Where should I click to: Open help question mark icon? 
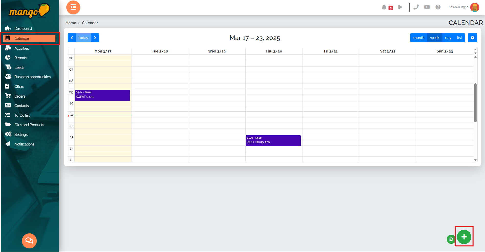coord(438,7)
